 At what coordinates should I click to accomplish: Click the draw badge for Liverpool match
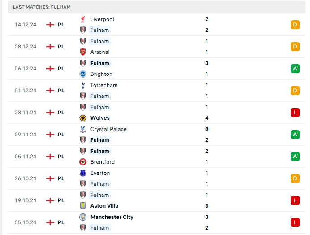(295, 25)
